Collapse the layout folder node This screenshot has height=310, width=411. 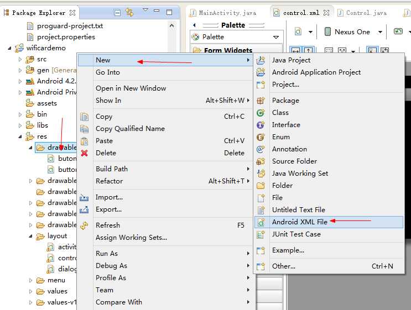30,236
